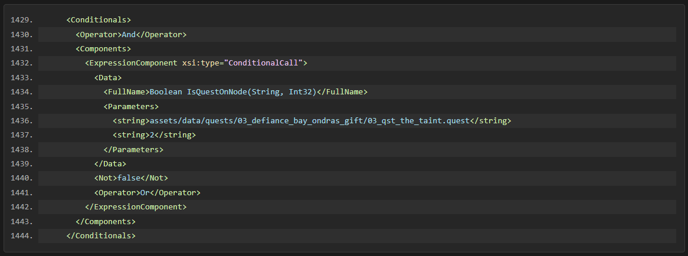Screen dimensions: 688x256
Task: Select line number 1437
Action: pos(21,135)
